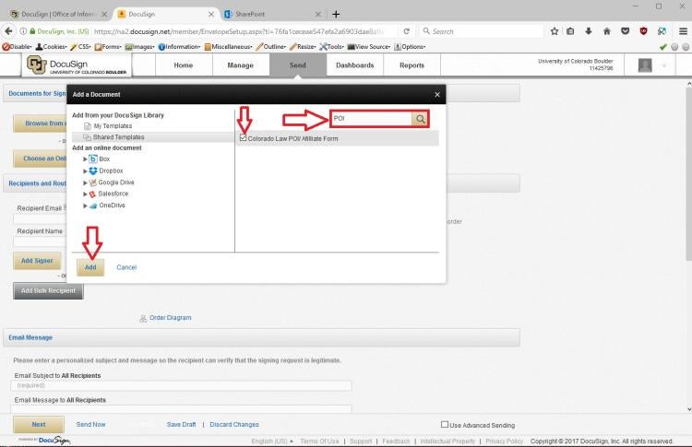Open My Templates in DocuSign Library
The height and width of the screenshot is (447, 692).
(113, 126)
